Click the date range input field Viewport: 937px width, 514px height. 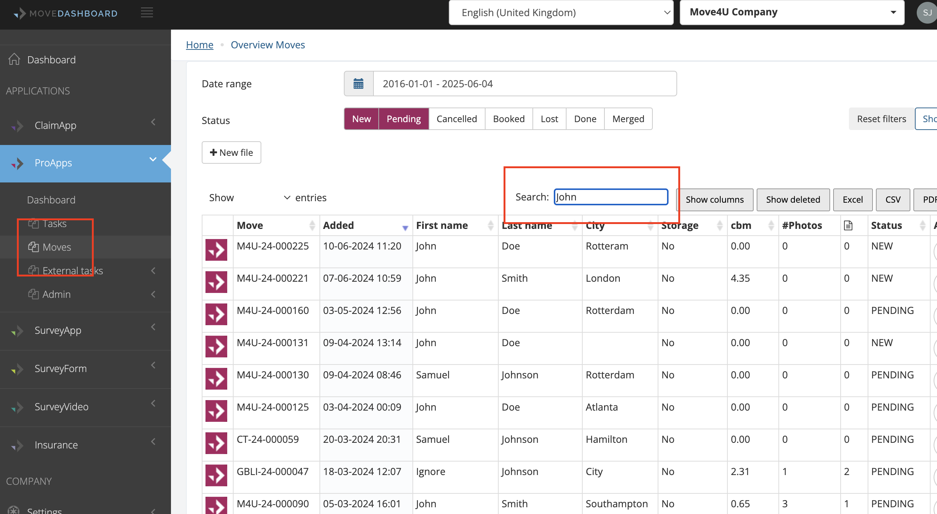tap(525, 84)
